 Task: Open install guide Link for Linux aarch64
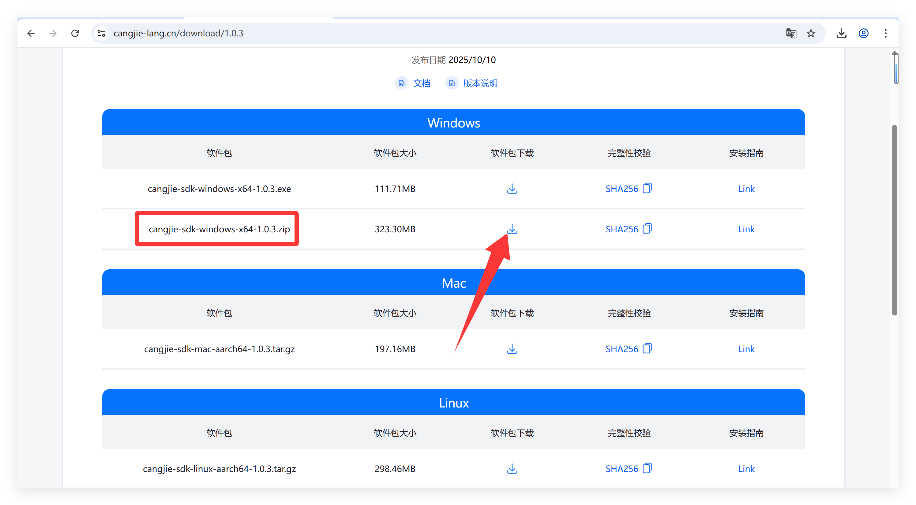click(x=746, y=468)
